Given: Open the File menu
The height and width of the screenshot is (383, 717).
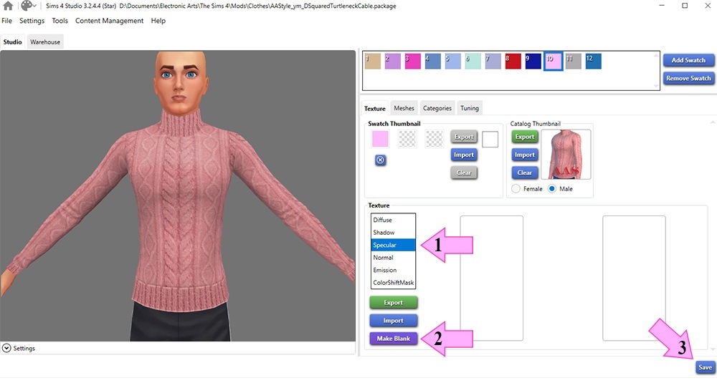Looking at the screenshot, I should [7, 21].
